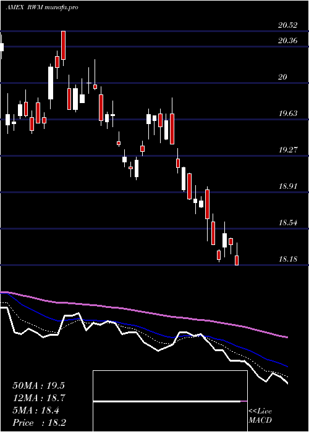Click the 20.52 price level label
This screenshot has height=432, width=309.
288,25
